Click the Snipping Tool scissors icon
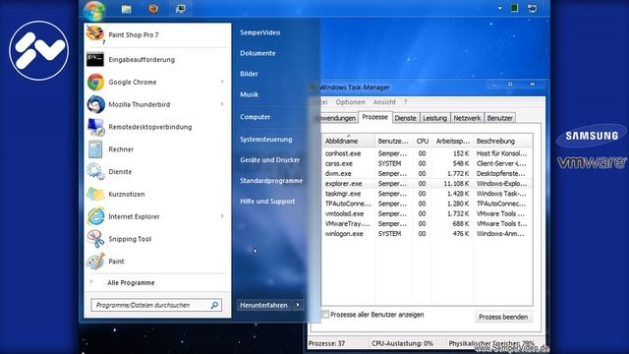Screen dimensions: 629x354 [x=95, y=239]
